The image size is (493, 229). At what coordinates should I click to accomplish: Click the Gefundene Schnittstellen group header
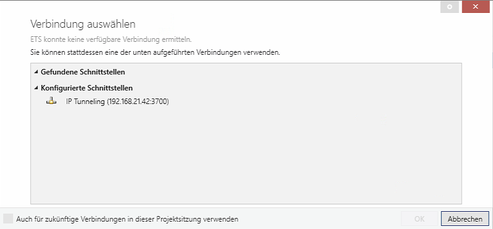pos(83,72)
